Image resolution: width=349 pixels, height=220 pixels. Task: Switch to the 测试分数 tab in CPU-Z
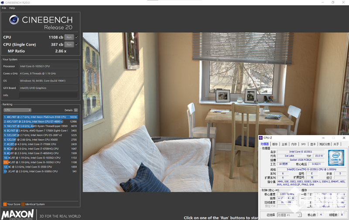tap(325, 144)
